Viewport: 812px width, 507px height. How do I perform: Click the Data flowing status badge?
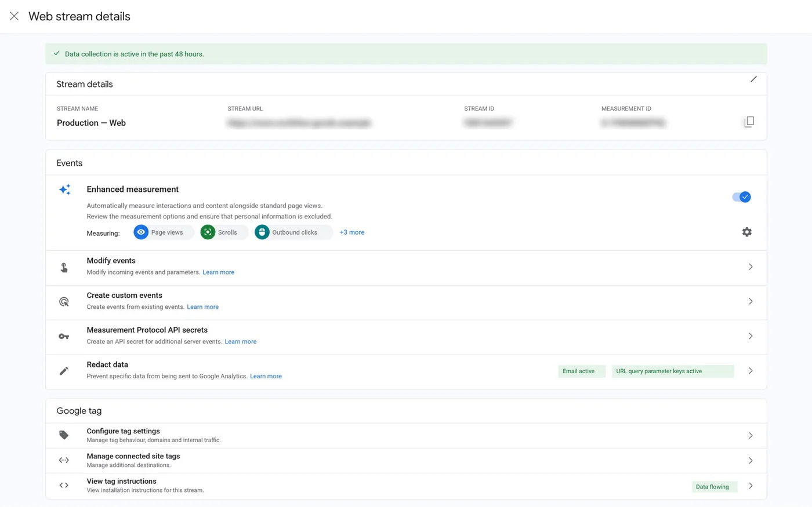(715, 487)
